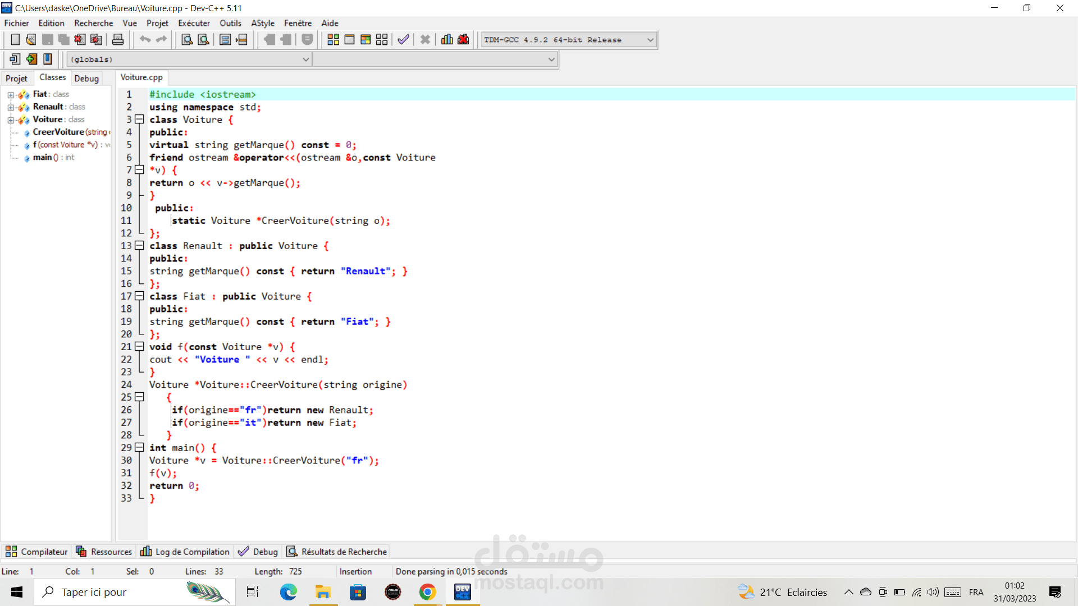Switch to the Projet sidebar tab

(17, 78)
